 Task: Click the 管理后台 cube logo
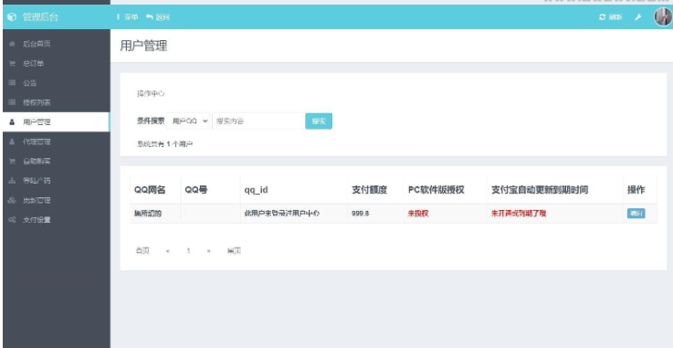point(12,17)
